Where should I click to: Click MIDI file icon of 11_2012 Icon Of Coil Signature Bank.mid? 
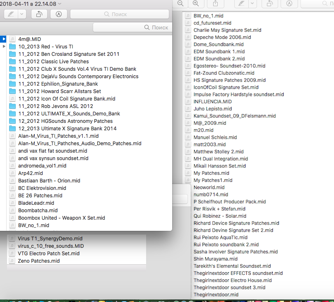coord(12,98)
